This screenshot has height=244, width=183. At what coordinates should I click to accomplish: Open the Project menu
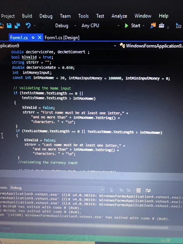(x=8, y=16)
